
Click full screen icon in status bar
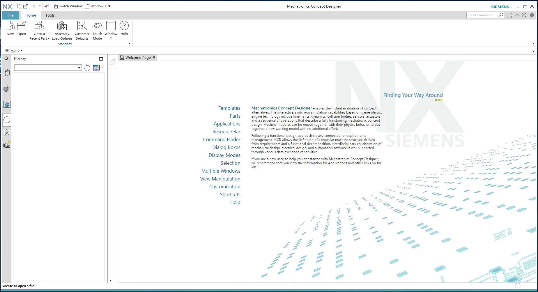(518, 286)
